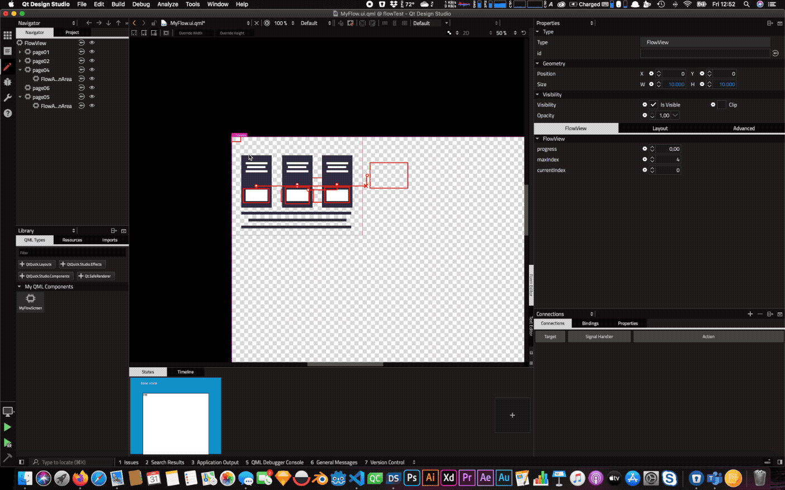Click the Build hammer icon
Image resolution: width=785 pixels, height=490 pixels.
point(7,458)
